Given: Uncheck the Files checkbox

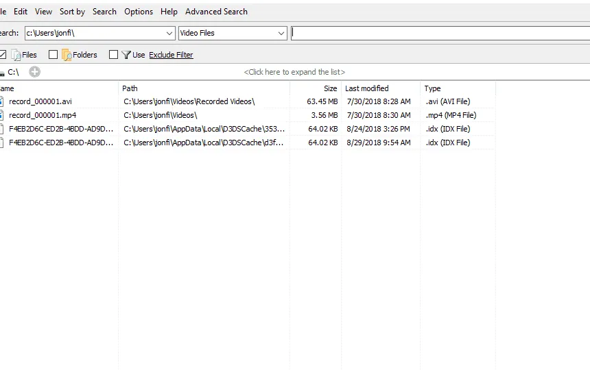Looking at the screenshot, I should [3, 55].
